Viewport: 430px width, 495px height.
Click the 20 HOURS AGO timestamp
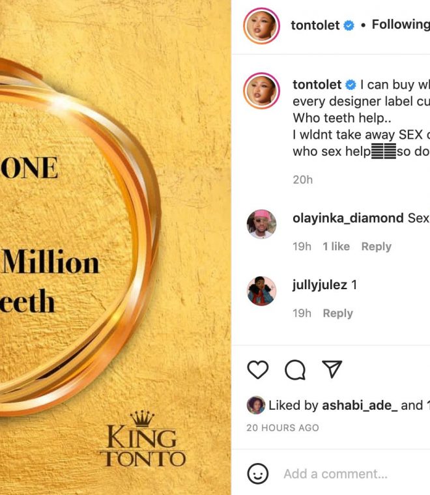(283, 428)
